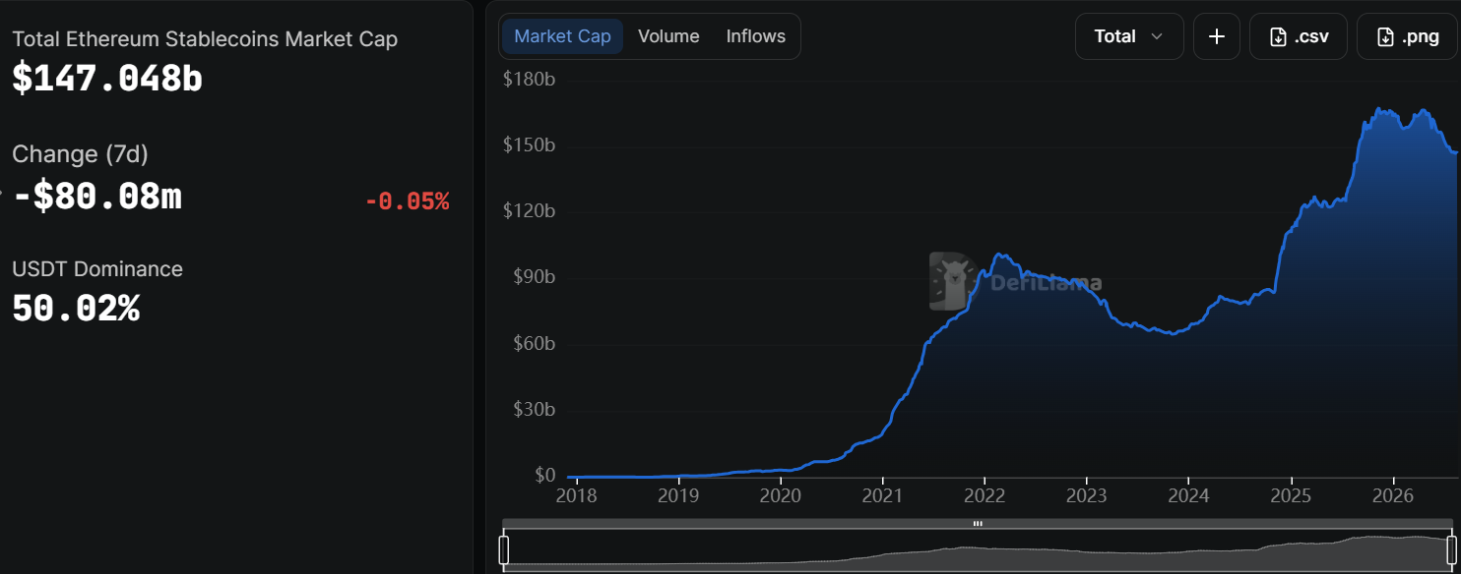Click the $30b y-axis label

535,410
